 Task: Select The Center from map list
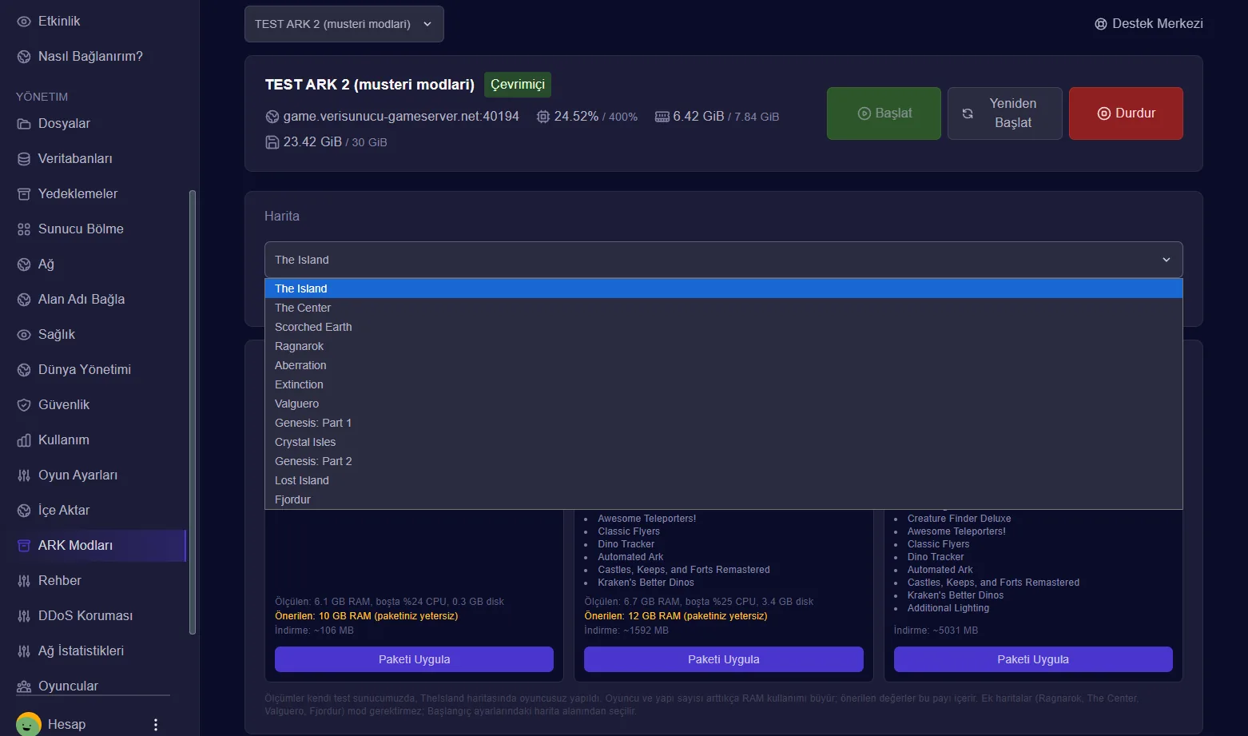(724, 308)
